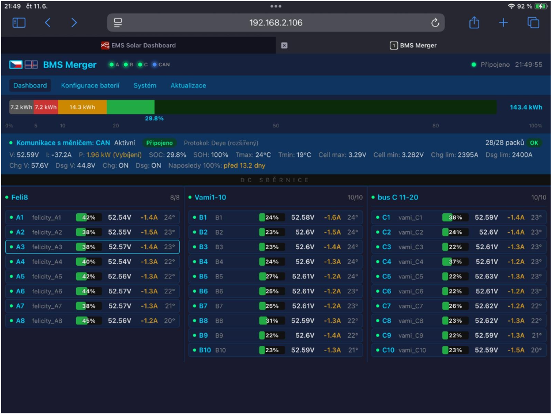Click the bus A status indicator

114,65
